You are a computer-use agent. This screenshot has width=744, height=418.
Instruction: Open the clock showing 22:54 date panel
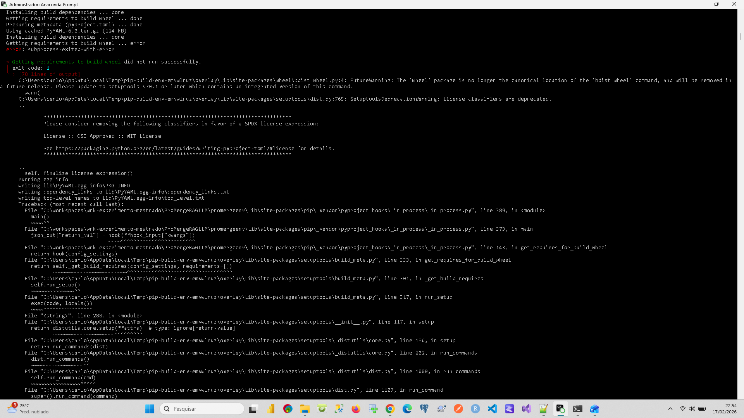coord(724,409)
